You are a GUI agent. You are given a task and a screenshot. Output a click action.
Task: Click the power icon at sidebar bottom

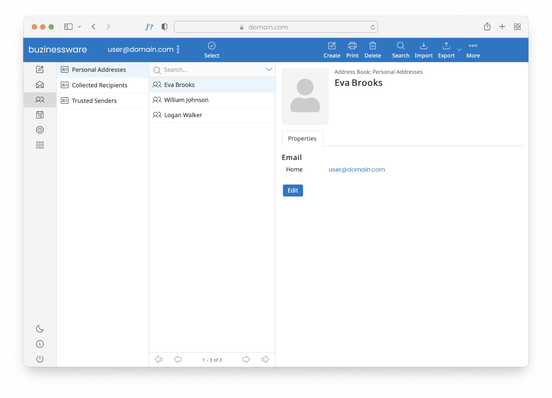[x=40, y=359]
